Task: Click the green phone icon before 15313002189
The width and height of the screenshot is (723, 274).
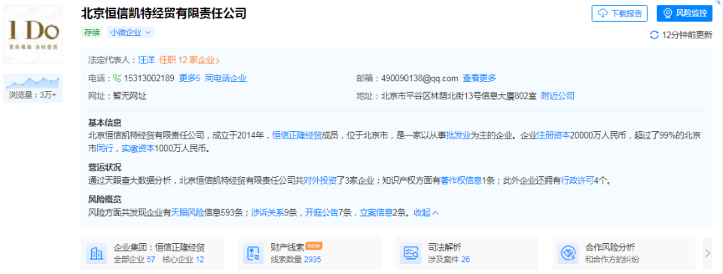Action: [x=117, y=78]
